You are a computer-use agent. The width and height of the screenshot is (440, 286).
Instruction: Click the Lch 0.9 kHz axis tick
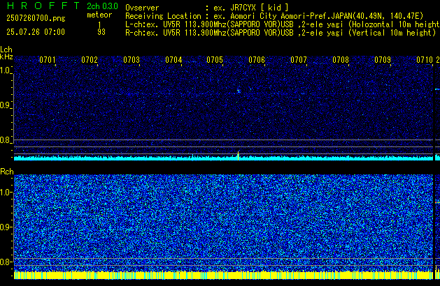coord(6,105)
